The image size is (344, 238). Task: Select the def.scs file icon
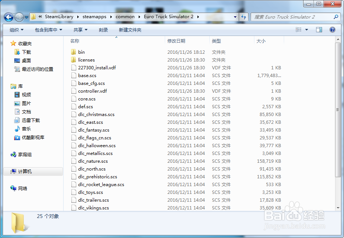click(x=74, y=106)
